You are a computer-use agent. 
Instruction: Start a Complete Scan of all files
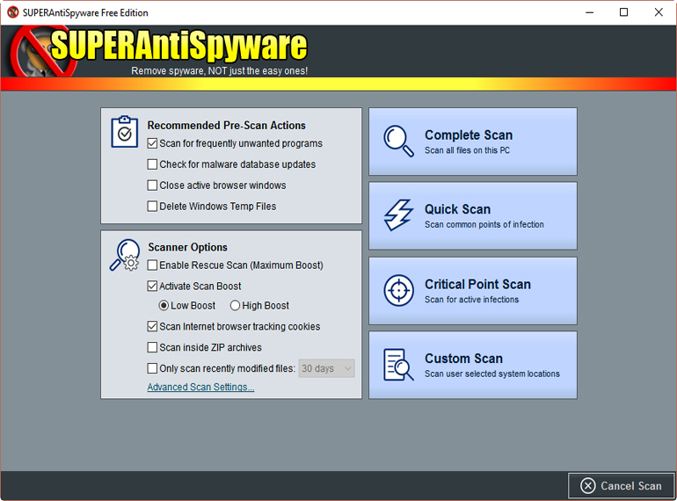pyautogui.click(x=473, y=142)
